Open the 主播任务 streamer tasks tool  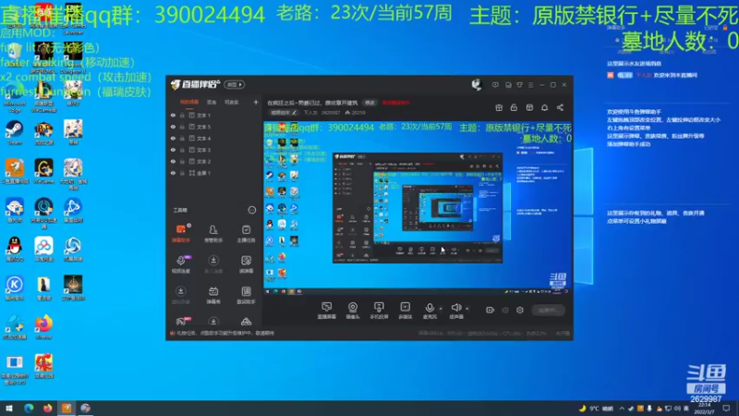246,234
